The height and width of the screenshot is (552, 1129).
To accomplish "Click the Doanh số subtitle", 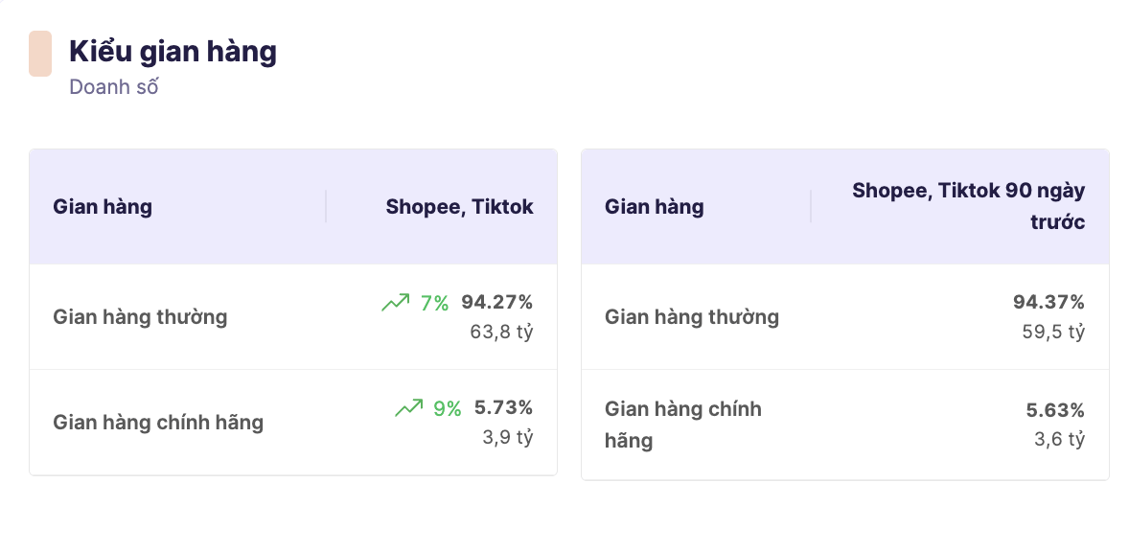I will tap(113, 87).
